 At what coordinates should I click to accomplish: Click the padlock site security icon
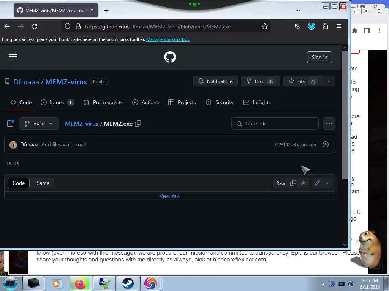tap(78, 26)
